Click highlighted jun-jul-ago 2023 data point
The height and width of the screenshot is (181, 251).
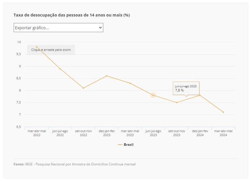click(x=153, y=95)
